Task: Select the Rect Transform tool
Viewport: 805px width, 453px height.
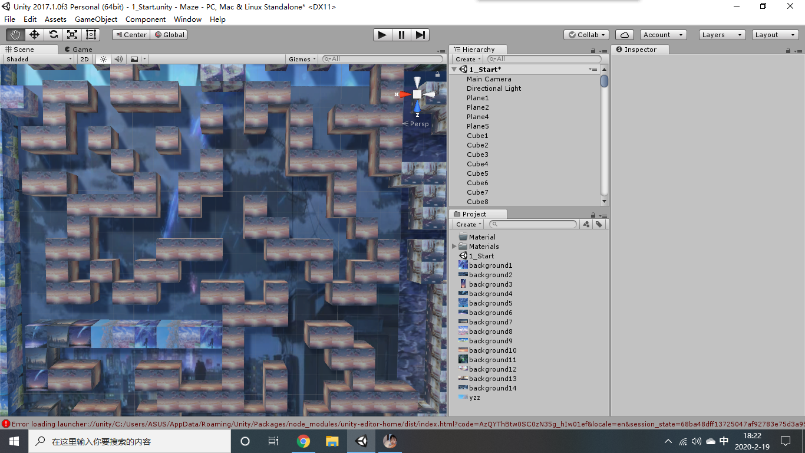Action: click(90, 34)
